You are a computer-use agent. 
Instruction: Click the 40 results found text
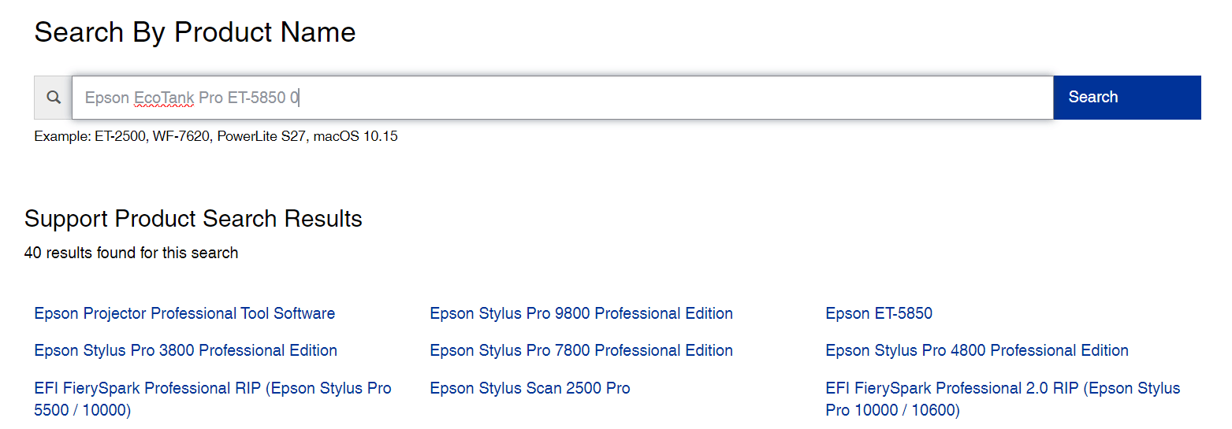131,253
